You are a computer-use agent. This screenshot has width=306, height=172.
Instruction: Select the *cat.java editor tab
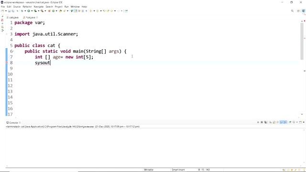29,17
